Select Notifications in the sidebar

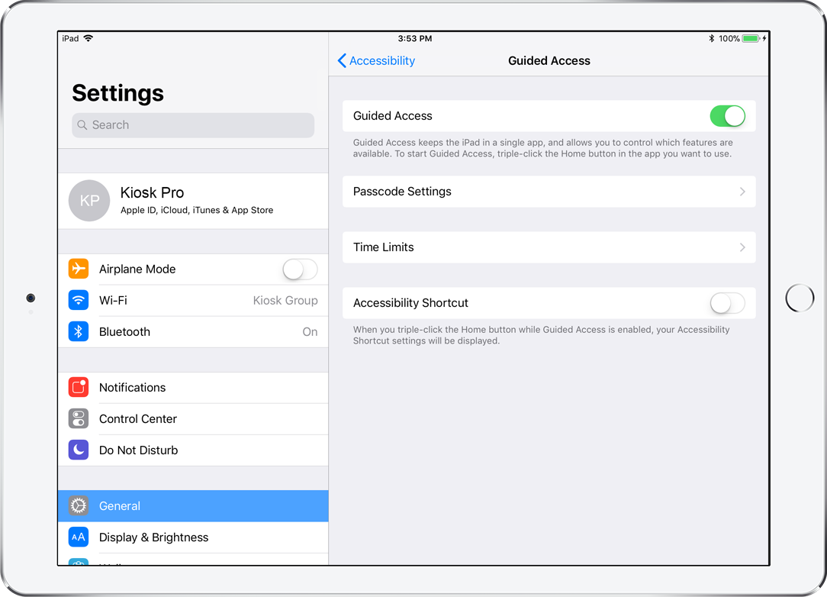coord(193,388)
